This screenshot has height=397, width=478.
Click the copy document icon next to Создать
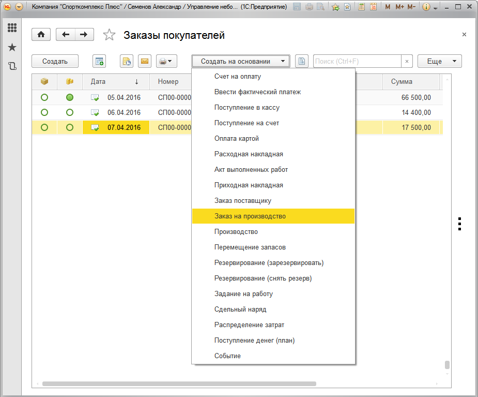coord(99,62)
